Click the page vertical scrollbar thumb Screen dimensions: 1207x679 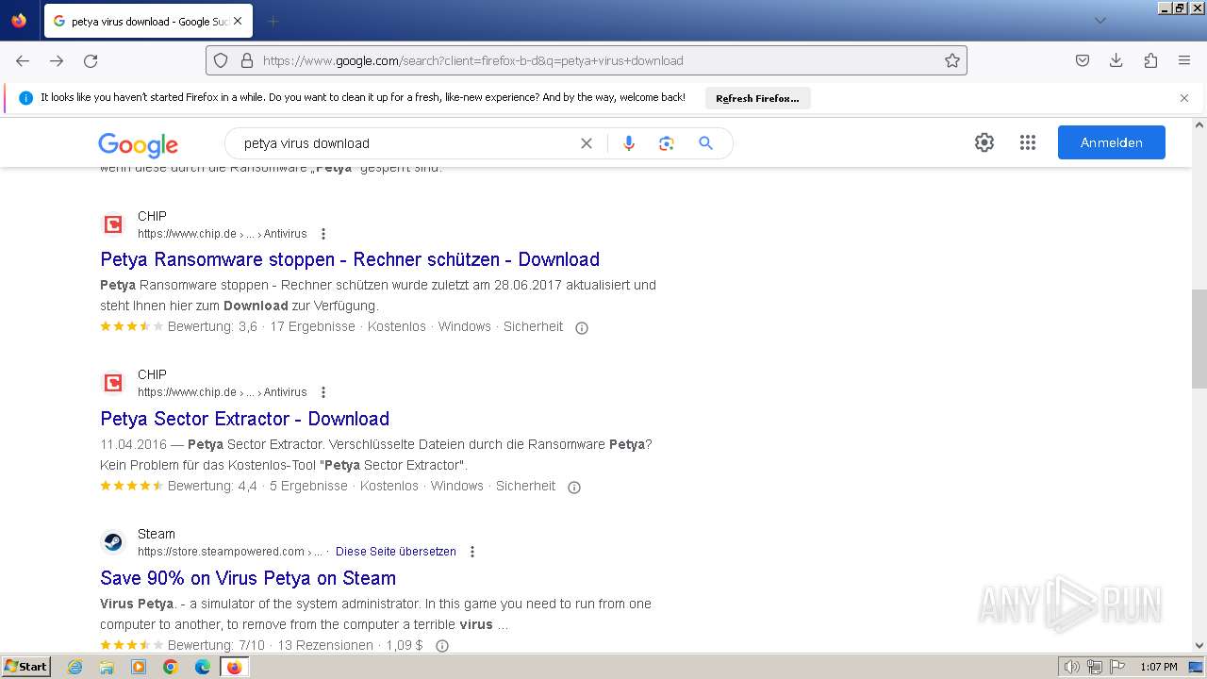(1199, 339)
